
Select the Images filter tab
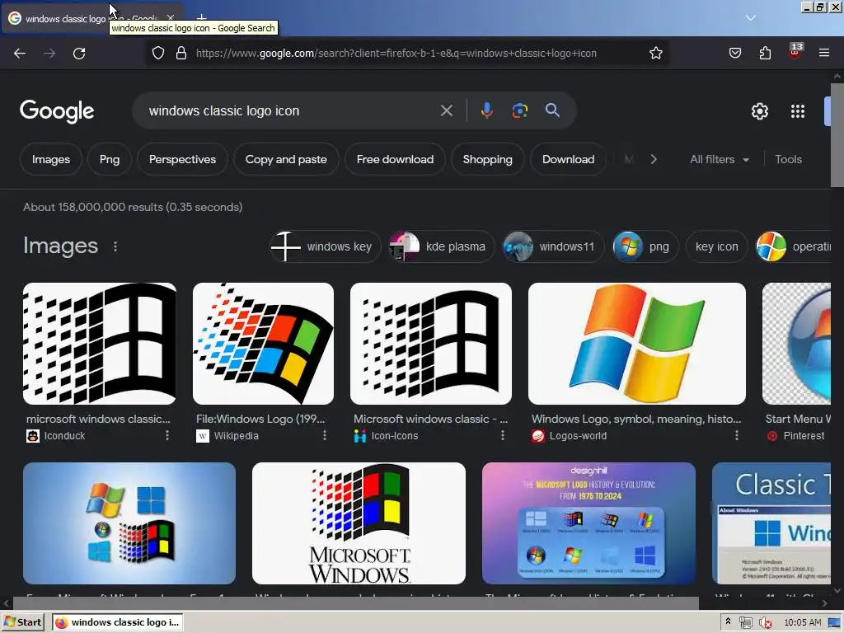tap(50, 159)
